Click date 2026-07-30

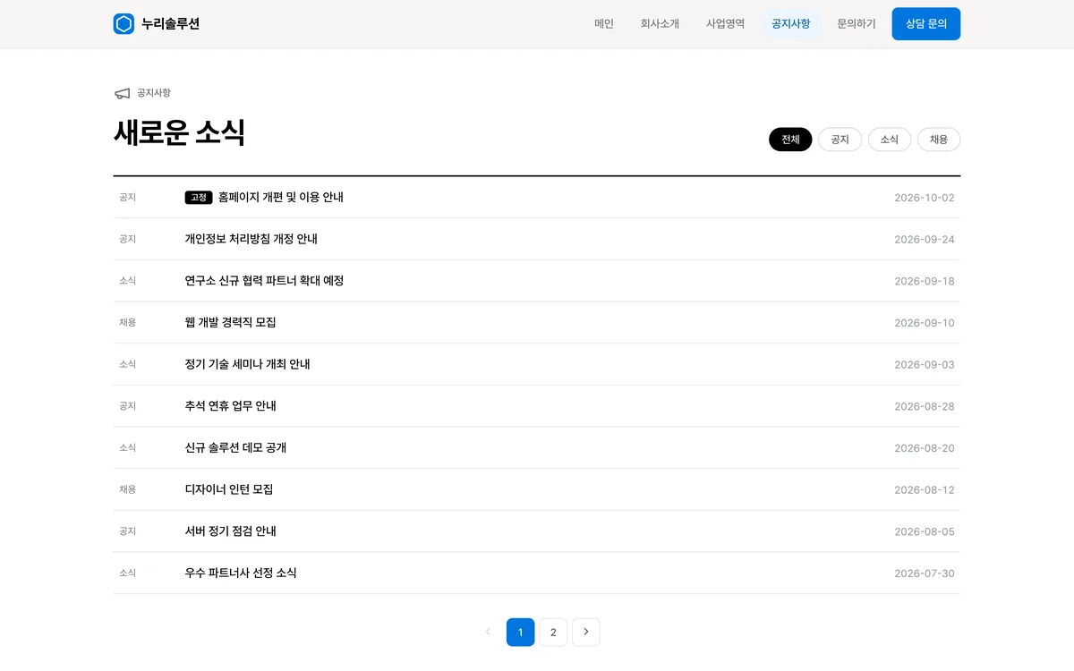point(925,573)
